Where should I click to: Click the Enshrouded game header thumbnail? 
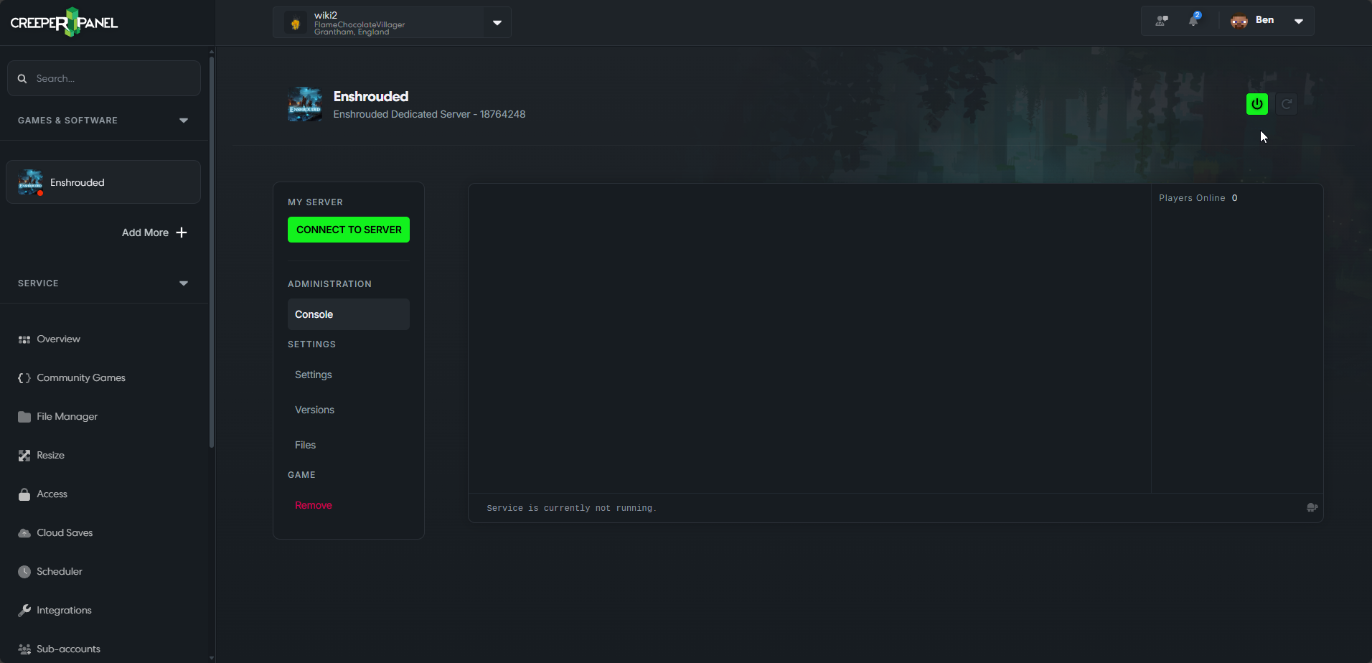coord(305,105)
